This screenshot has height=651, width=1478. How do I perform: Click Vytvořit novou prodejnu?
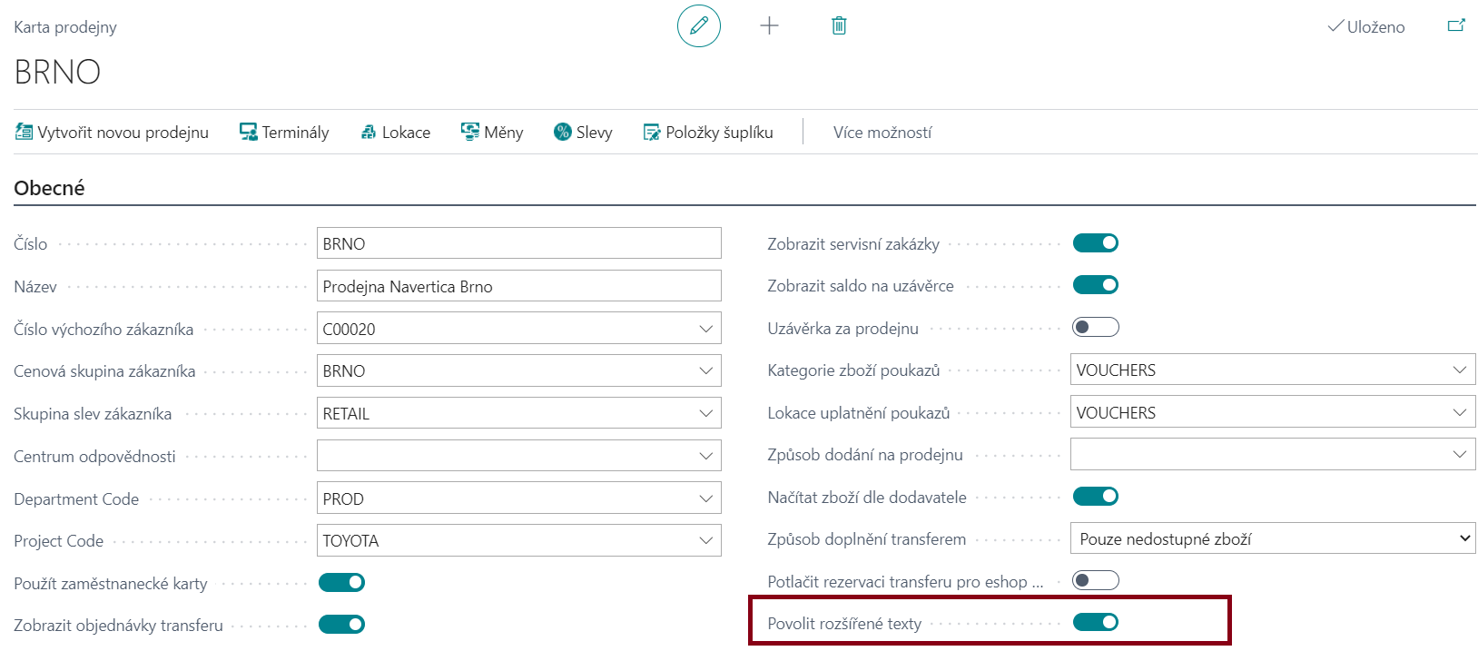[x=112, y=133]
